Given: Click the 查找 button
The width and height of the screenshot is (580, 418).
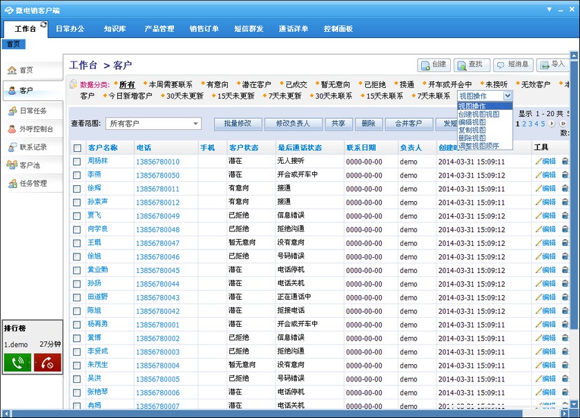Looking at the screenshot, I should tap(472, 65).
